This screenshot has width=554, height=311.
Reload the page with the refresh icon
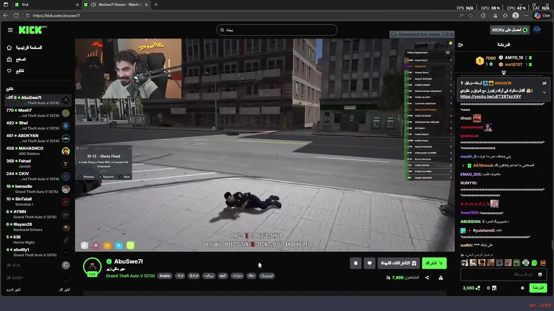click(16, 16)
